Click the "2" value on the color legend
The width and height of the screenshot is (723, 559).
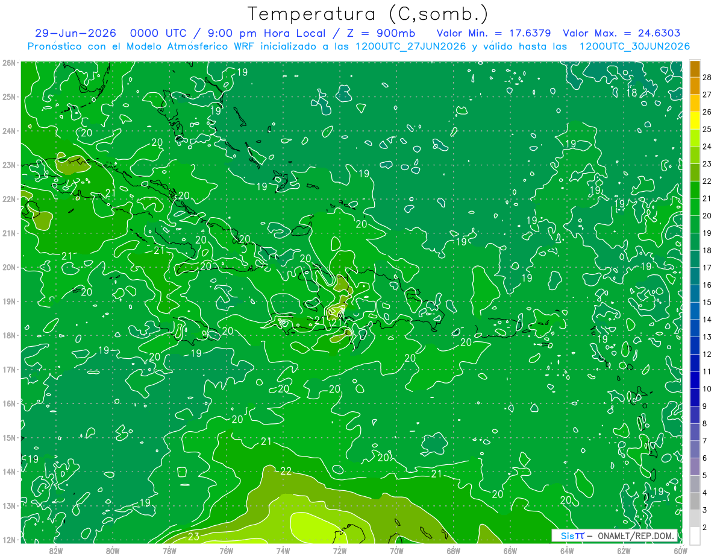(x=705, y=527)
